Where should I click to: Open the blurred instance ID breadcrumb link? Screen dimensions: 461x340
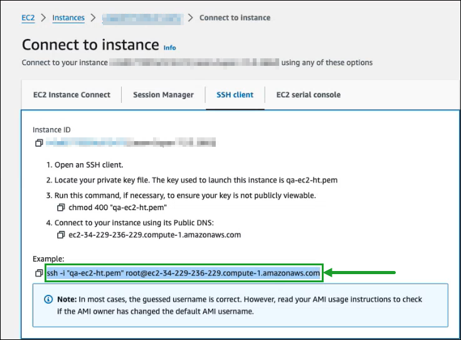142,19
